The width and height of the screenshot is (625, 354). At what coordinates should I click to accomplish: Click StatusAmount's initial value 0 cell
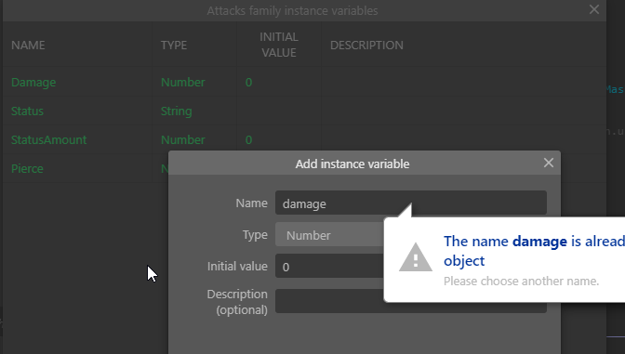point(248,139)
